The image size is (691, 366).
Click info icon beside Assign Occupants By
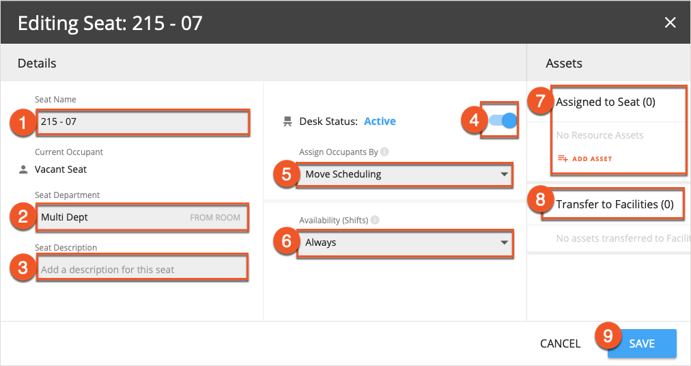click(x=385, y=152)
